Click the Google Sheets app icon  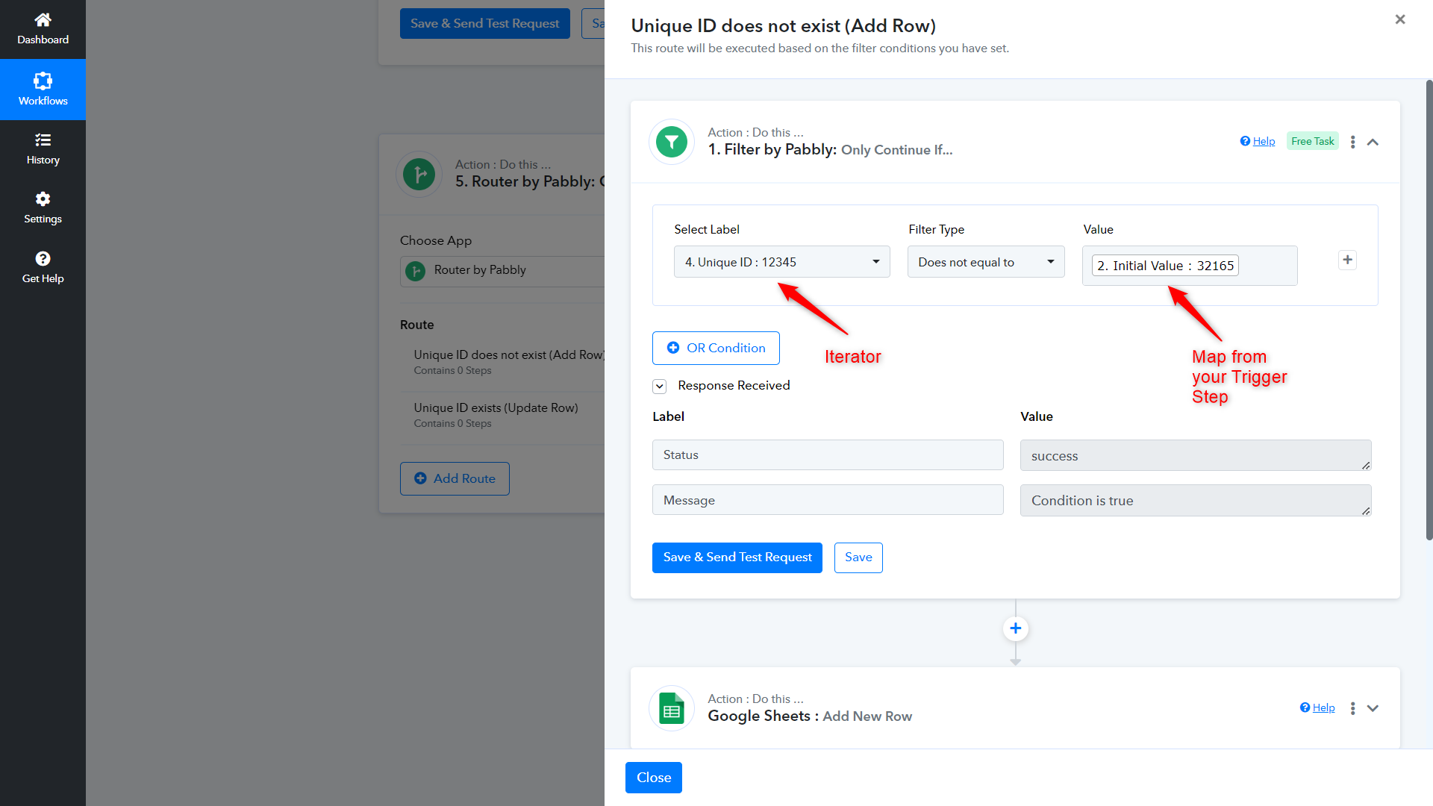tap(672, 708)
